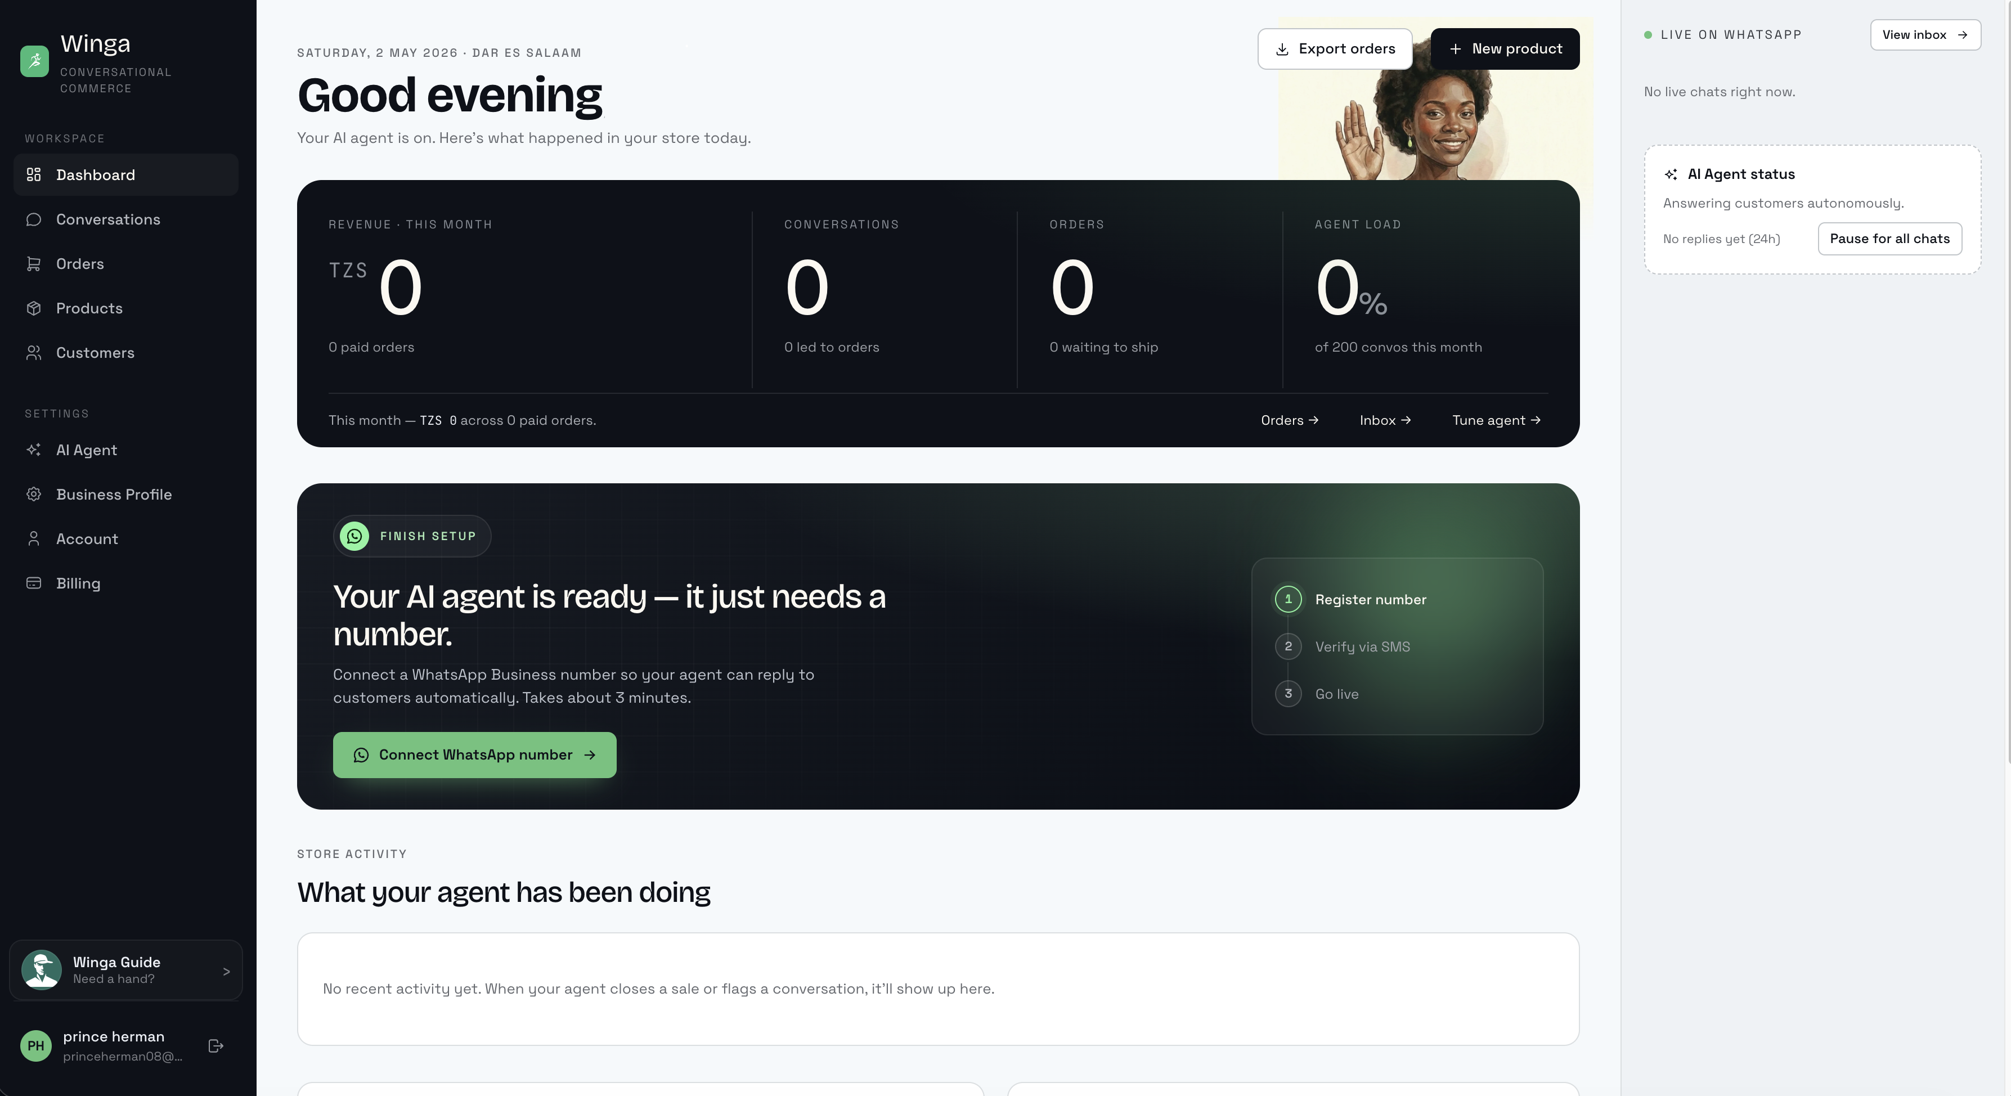Click the green Winga logo icon
This screenshot has height=1096, width=2011.
point(34,61)
